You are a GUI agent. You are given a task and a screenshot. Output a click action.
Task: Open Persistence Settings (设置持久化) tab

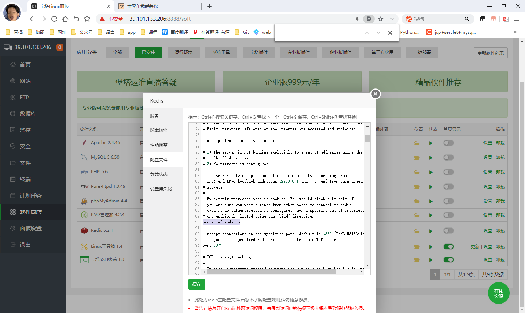[161, 189]
